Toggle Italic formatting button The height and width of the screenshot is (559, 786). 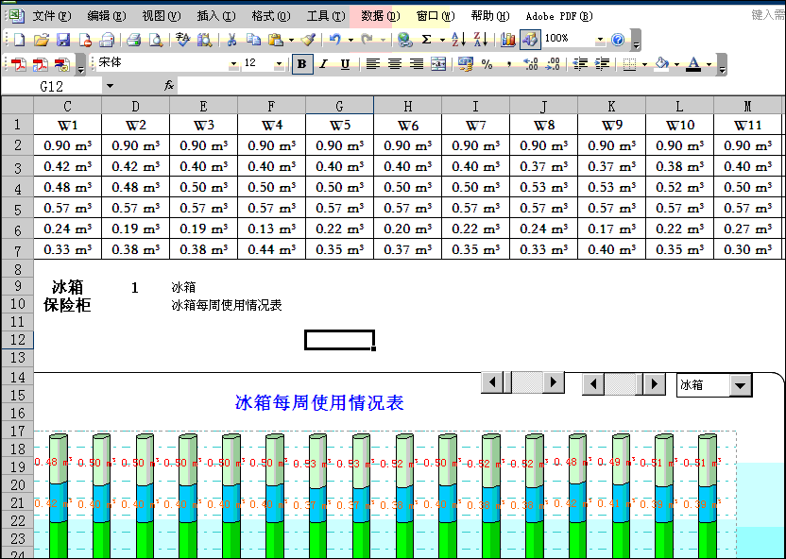(x=323, y=64)
